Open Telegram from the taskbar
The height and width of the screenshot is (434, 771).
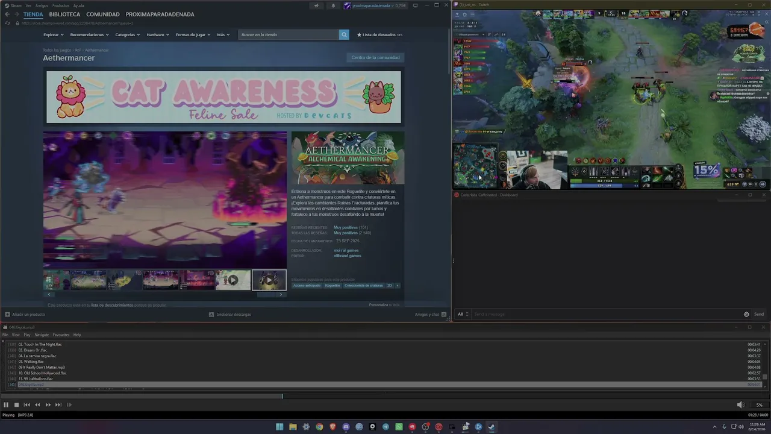(x=385, y=427)
